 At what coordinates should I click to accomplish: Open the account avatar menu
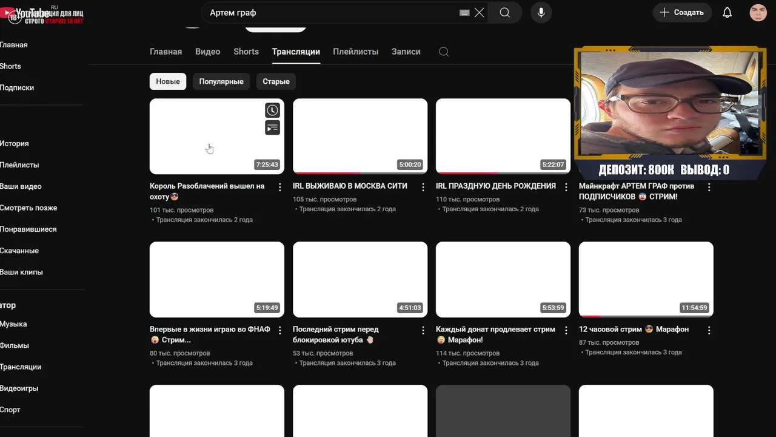tap(758, 13)
